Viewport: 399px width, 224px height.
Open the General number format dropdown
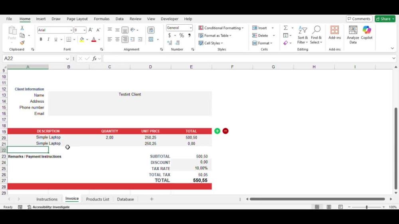pyautogui.click(x=191, y=28)
